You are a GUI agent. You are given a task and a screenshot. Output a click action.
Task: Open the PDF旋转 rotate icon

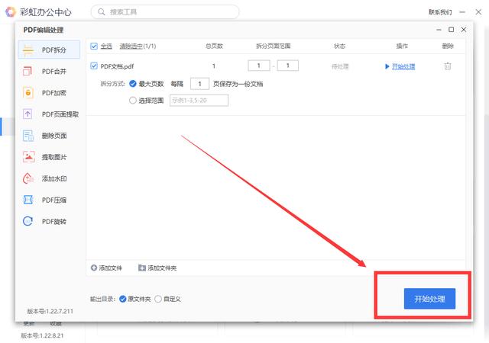coord(28,221)
